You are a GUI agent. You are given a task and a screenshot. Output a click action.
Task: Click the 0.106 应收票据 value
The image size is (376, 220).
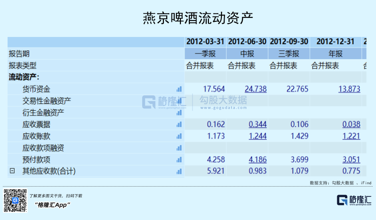(x=299, y=124)
